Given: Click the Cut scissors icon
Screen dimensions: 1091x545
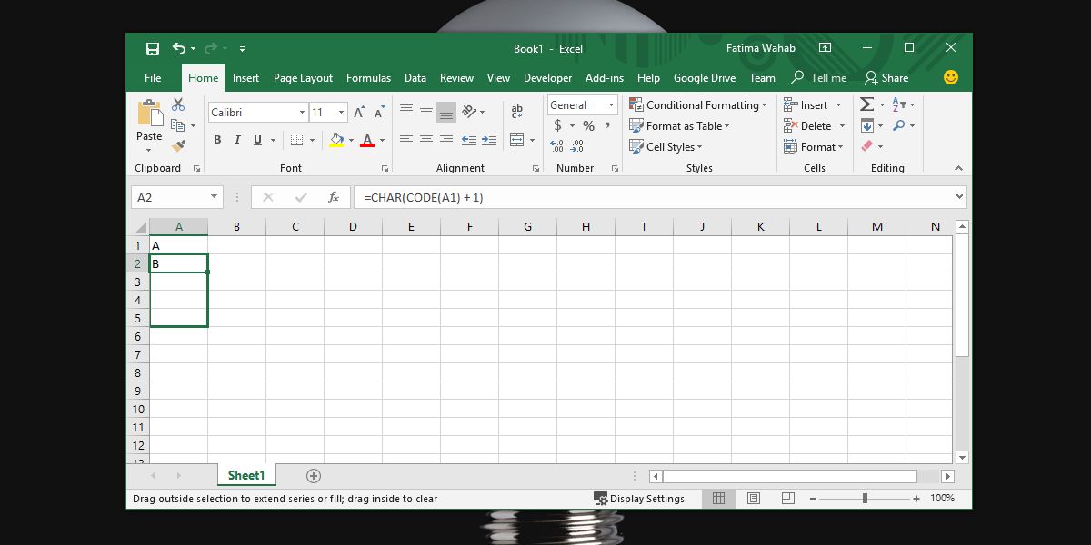Looking at the screenshot, I should pos(178,104).
